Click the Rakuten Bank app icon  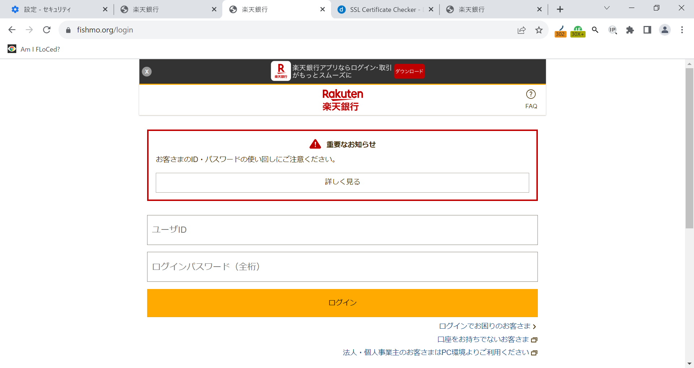click(x=281, y=71)
